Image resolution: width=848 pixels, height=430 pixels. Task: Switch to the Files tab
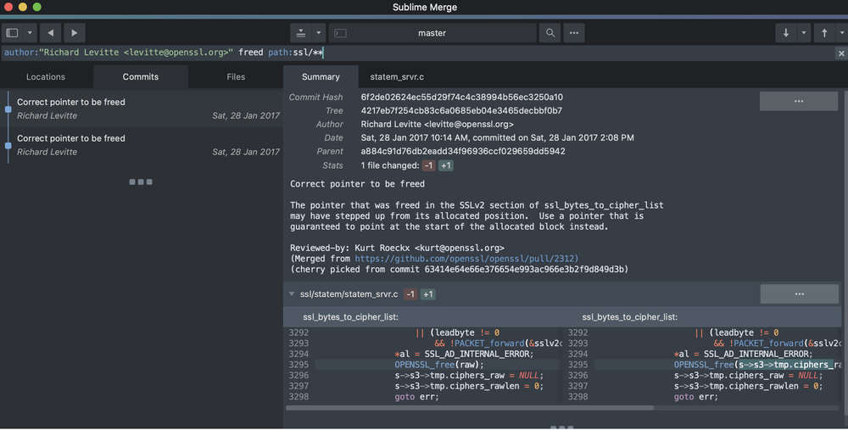(236, 76)
